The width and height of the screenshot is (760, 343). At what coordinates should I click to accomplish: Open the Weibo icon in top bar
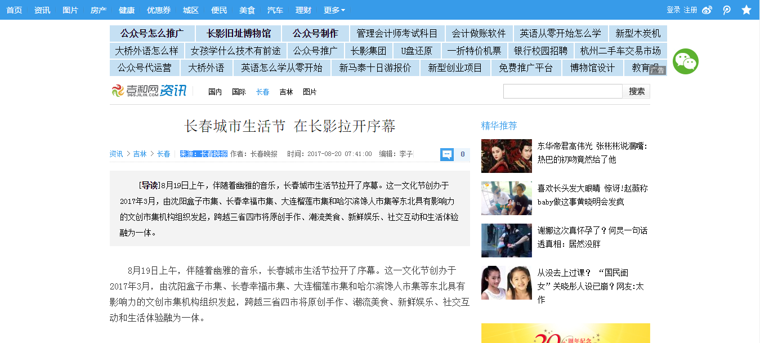pyautogui.click(x=707, y=10)
